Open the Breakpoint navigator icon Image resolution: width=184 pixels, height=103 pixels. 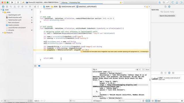(26, 7)
